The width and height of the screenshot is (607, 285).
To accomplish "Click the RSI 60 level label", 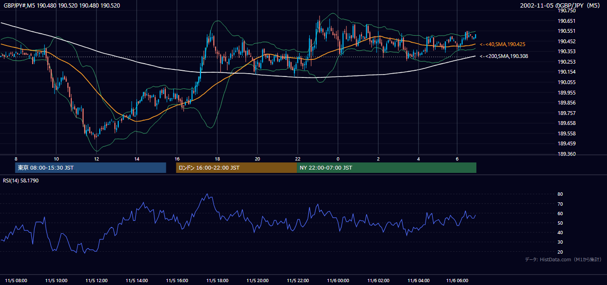I will pos(560,213).
